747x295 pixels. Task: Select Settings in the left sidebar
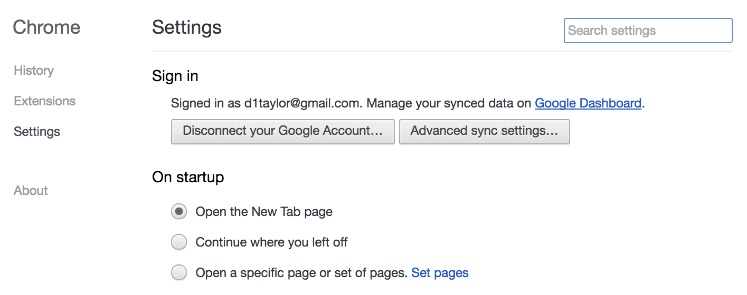[x=37, y=132]
